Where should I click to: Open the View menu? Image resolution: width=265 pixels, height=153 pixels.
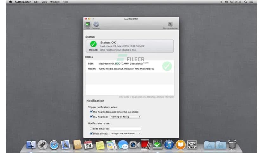(x=44, y=2)
